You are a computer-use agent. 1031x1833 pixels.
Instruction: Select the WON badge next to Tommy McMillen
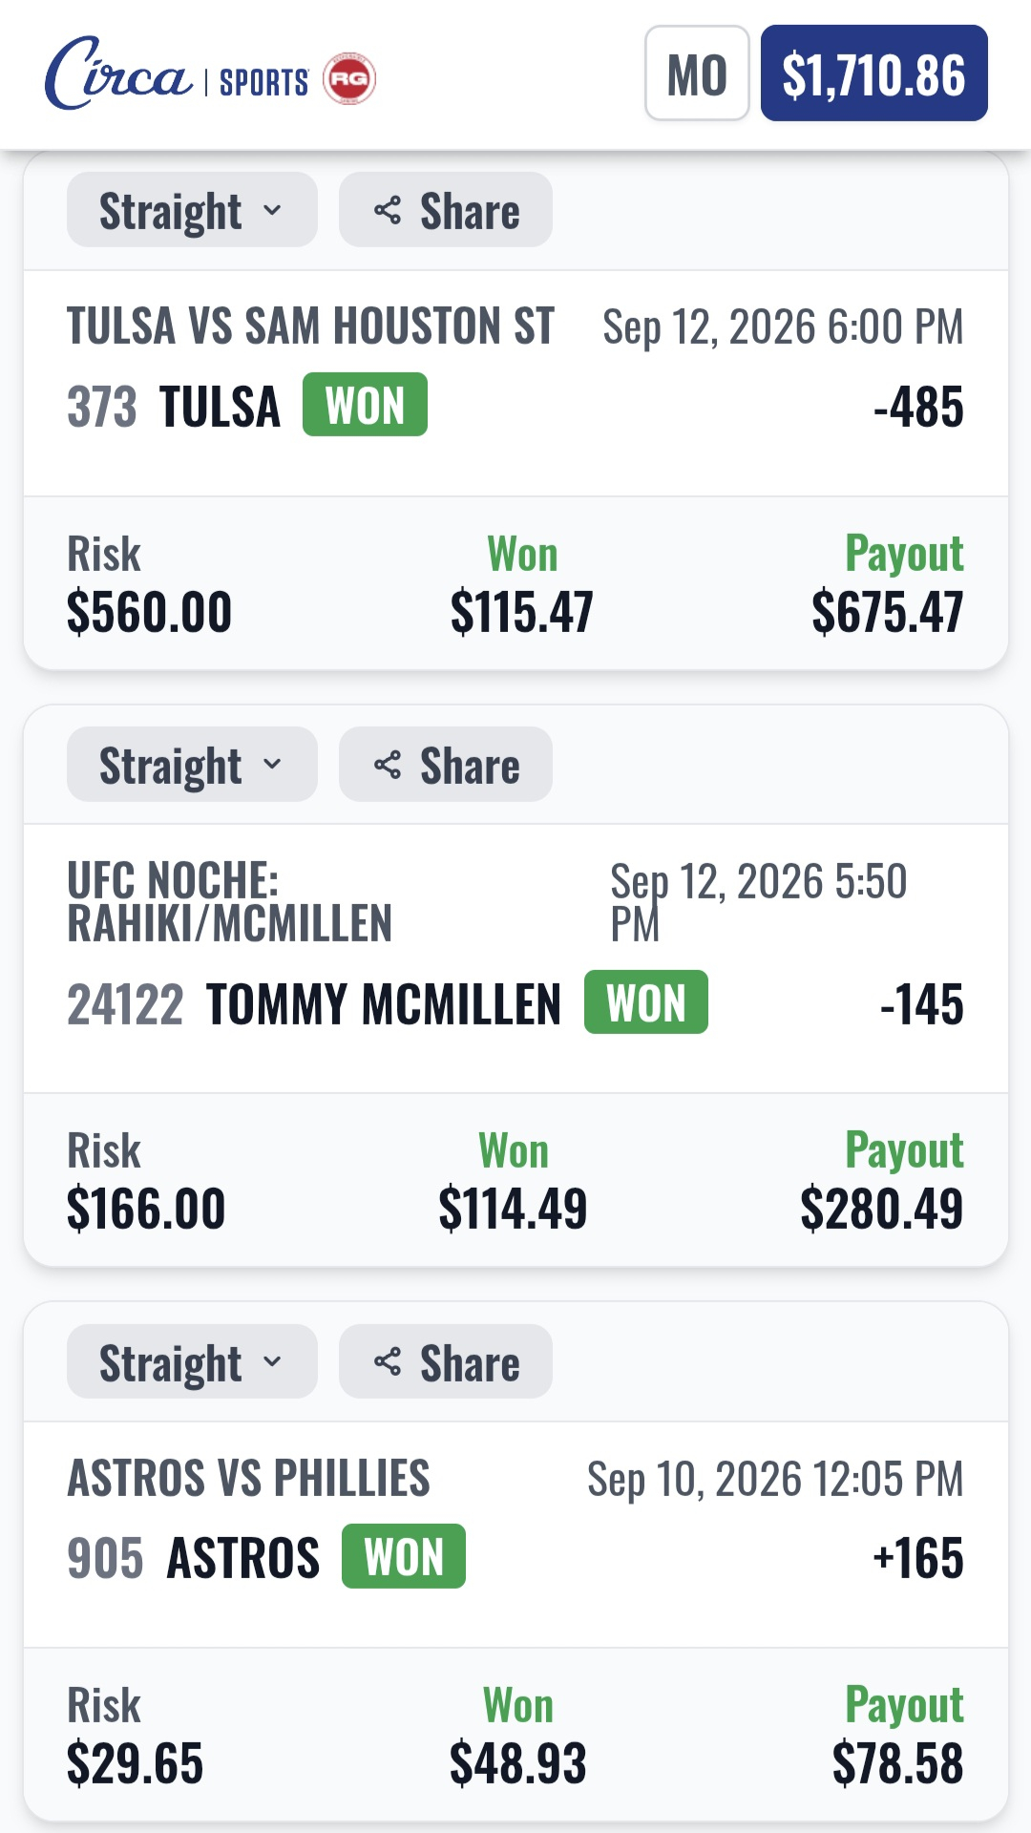(x=646, y=1002)
